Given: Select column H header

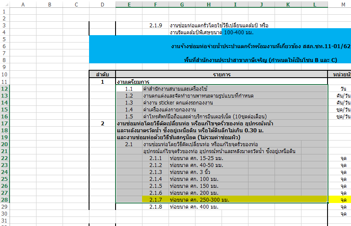Looking at the screenshot, I should point(209,4).
